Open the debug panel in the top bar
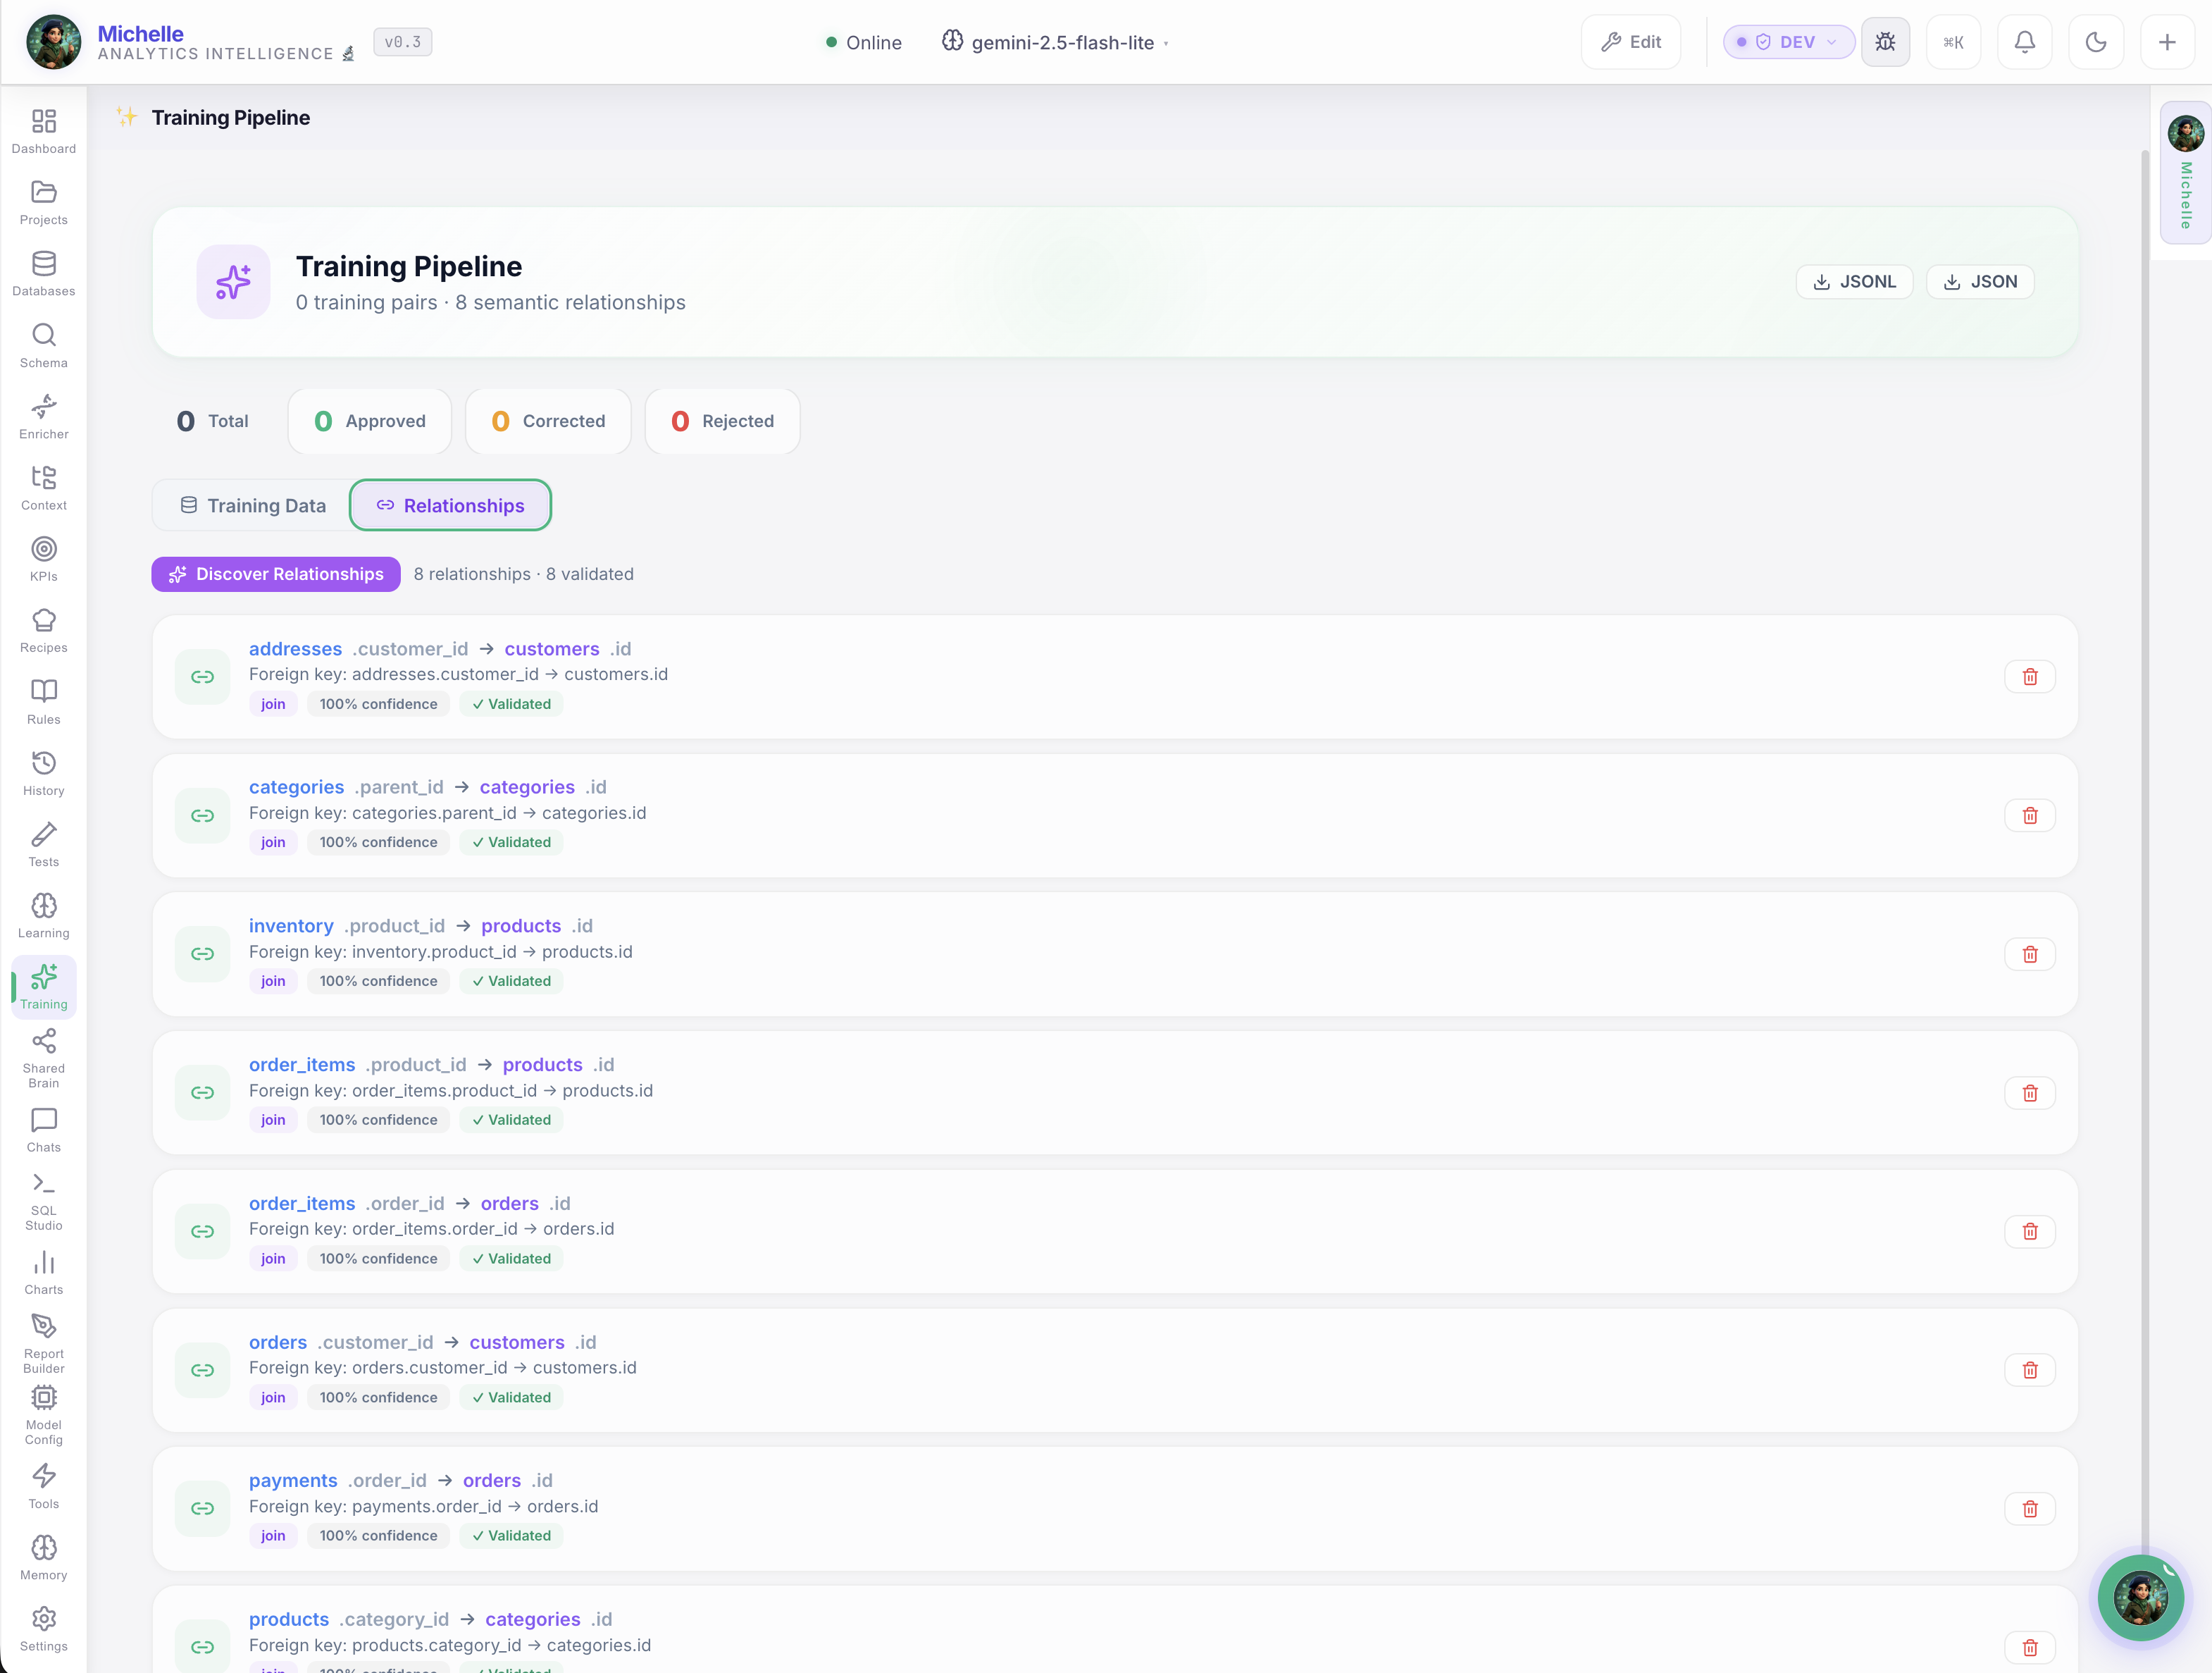2212x1673 pixels. pos(1886,41)
